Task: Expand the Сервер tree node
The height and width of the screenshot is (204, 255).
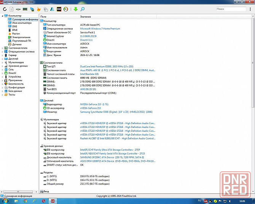Action: click(x=2, y=55)
